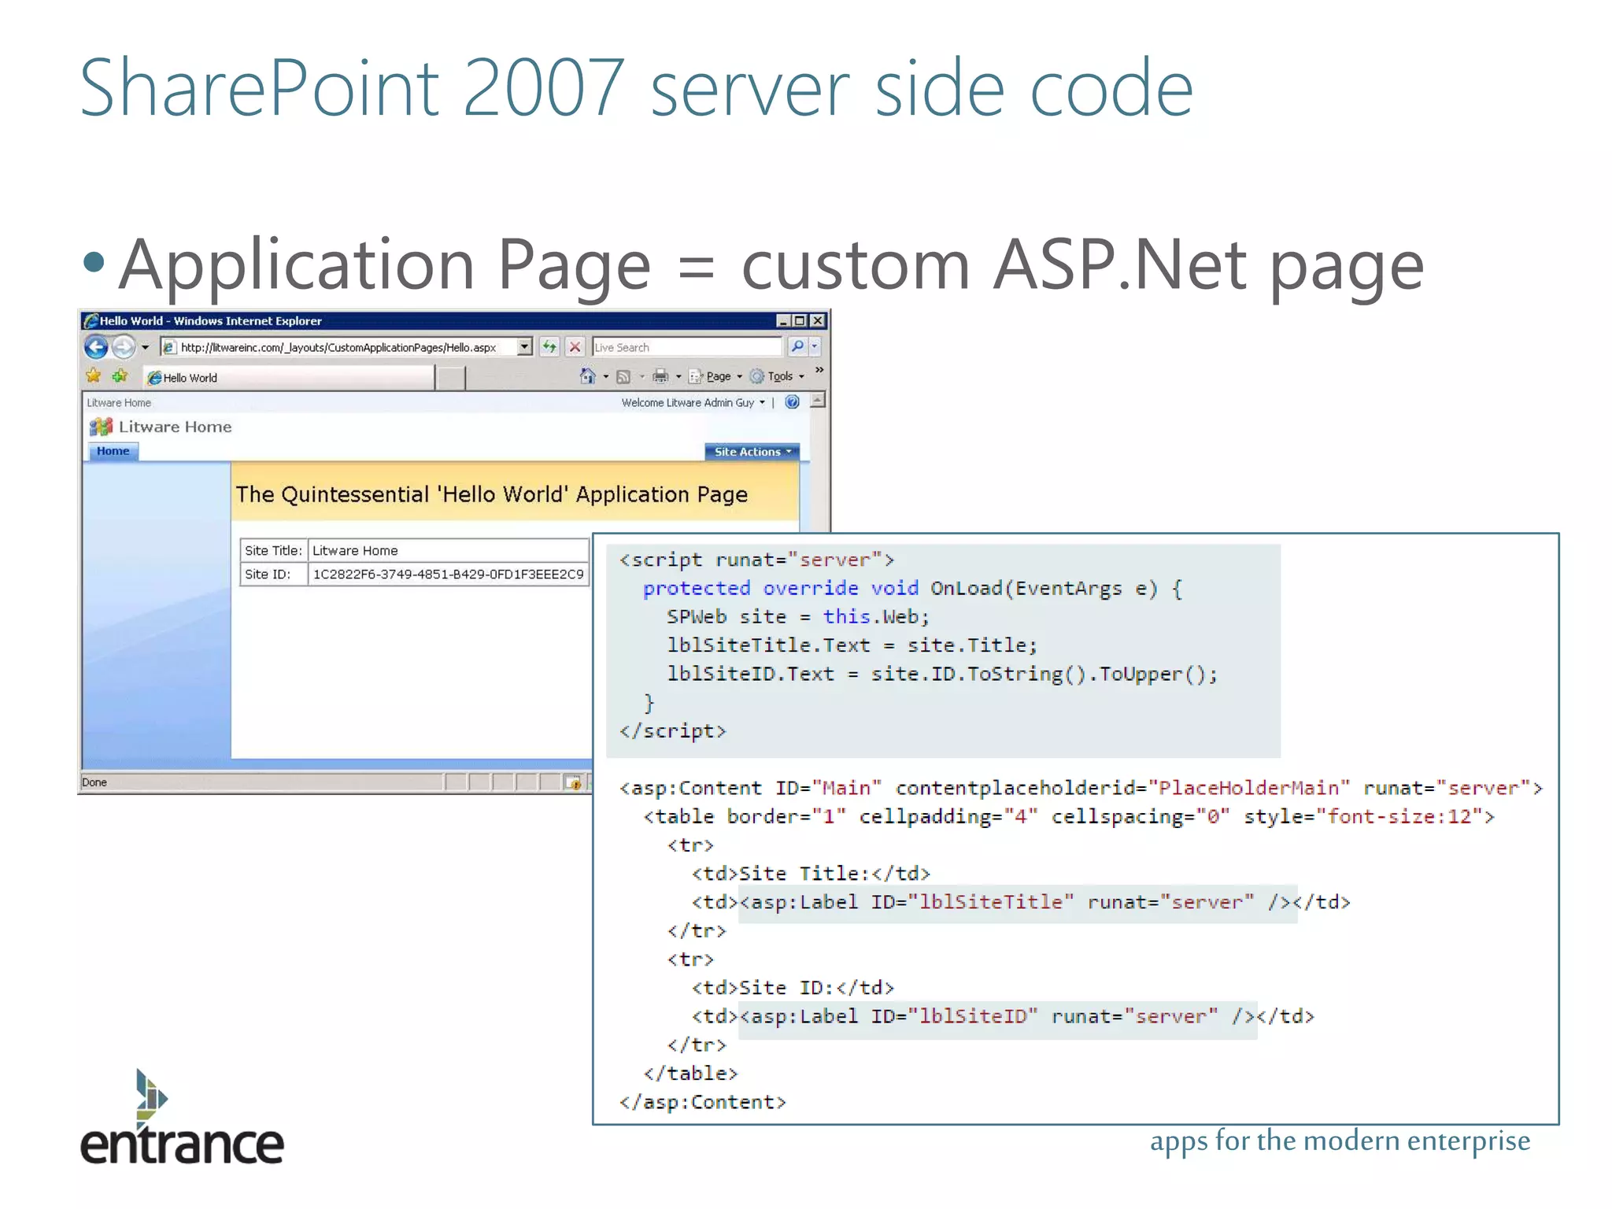Click the IE Forward navigation button
Viewport: 1612px width, 1209px height.
coord(124,347)
